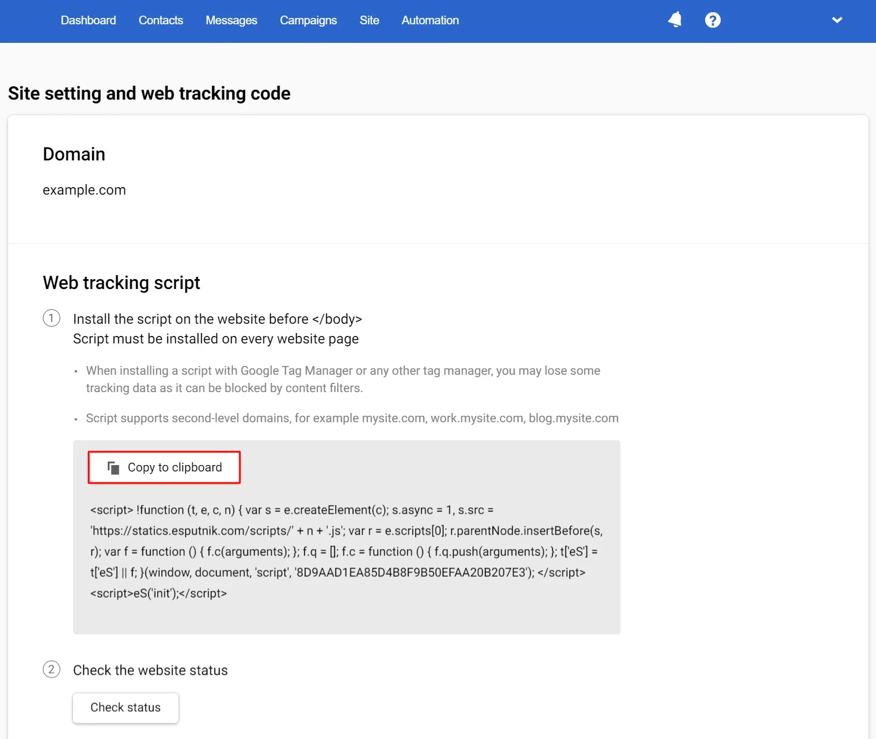Click 'Check the website status' step text
The width and height of the screenshot is (876, 739).
click(150, 670)
